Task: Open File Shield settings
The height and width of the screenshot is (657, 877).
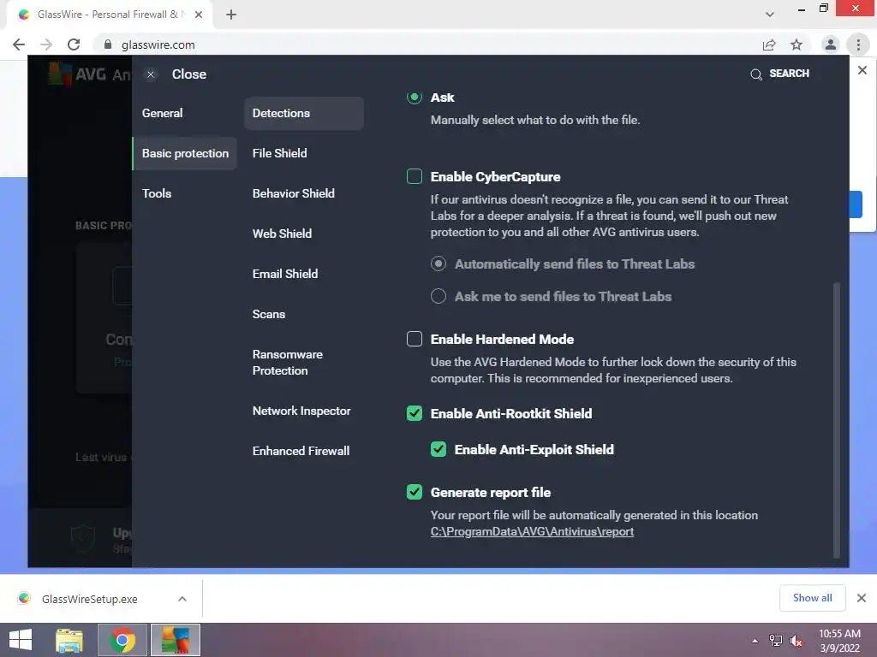Action: (x=280, y=153)
